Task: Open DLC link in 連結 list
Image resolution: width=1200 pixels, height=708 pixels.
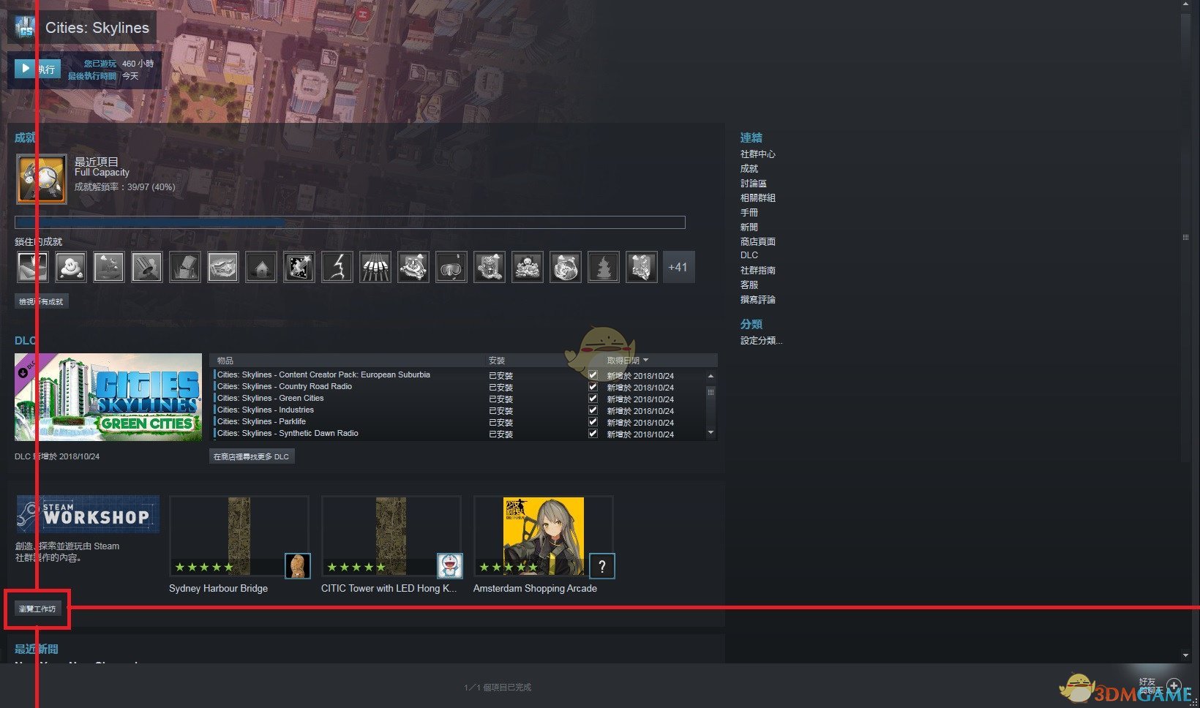Action: [749, 255]
